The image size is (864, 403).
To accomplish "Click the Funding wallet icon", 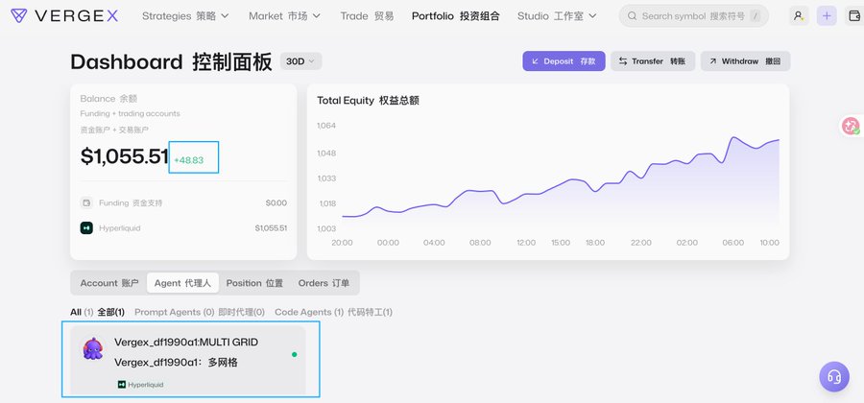I will click(x=86, y=202).
